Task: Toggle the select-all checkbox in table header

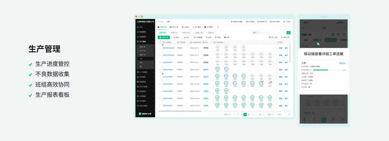Action: click(160, 42)
